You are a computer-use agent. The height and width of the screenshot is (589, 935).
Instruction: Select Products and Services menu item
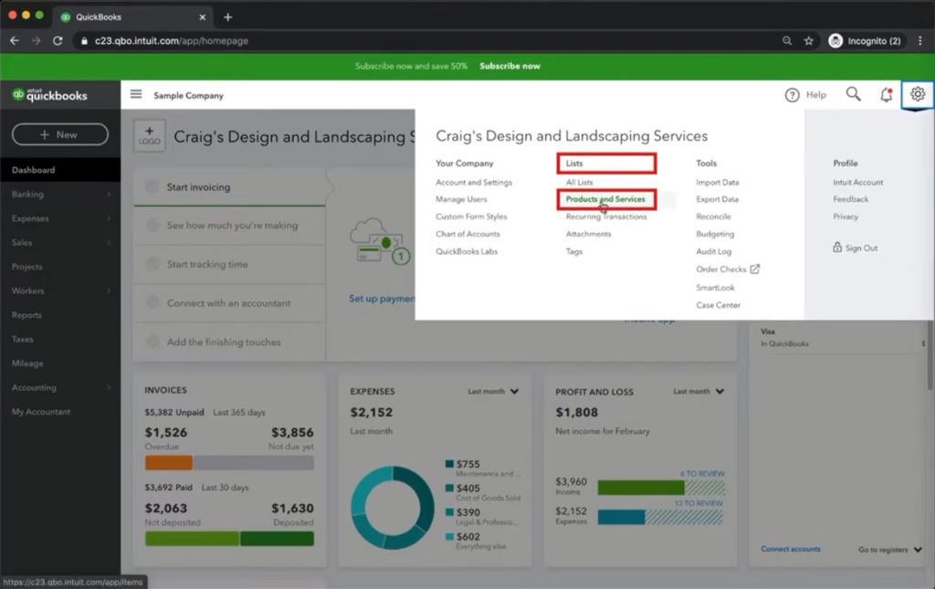pyautogui.click(x=604, y=199)
